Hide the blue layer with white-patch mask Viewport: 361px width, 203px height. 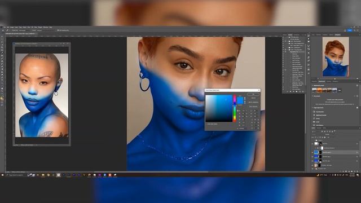click(x=312, y=161)
